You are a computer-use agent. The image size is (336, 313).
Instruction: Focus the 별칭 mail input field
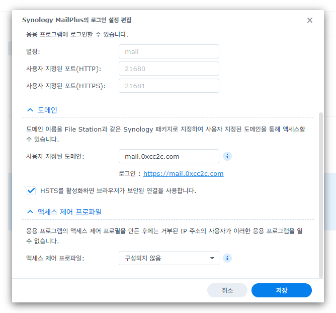coord(169,51)
